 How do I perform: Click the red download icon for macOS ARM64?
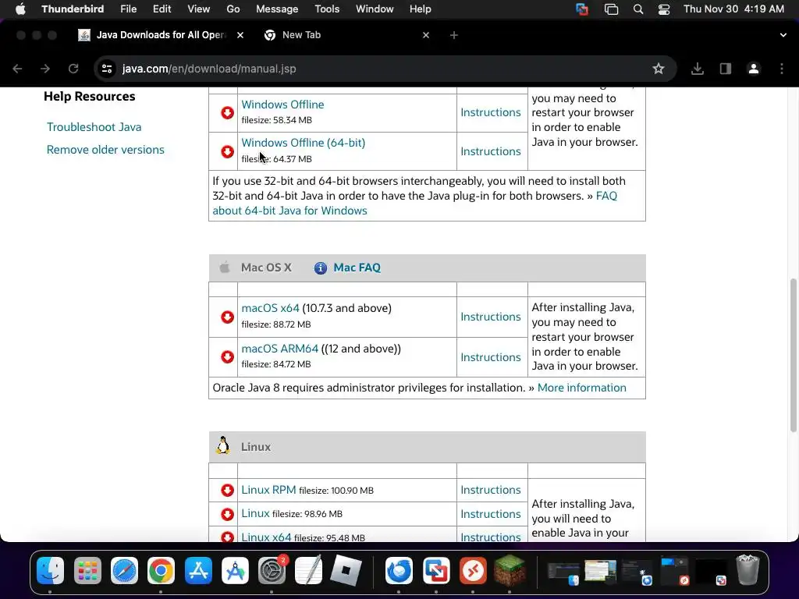coord(227,356)
